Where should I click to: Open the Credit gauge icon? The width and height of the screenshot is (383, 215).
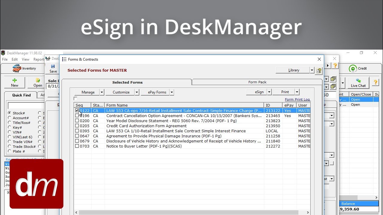(x=353, y=68)
